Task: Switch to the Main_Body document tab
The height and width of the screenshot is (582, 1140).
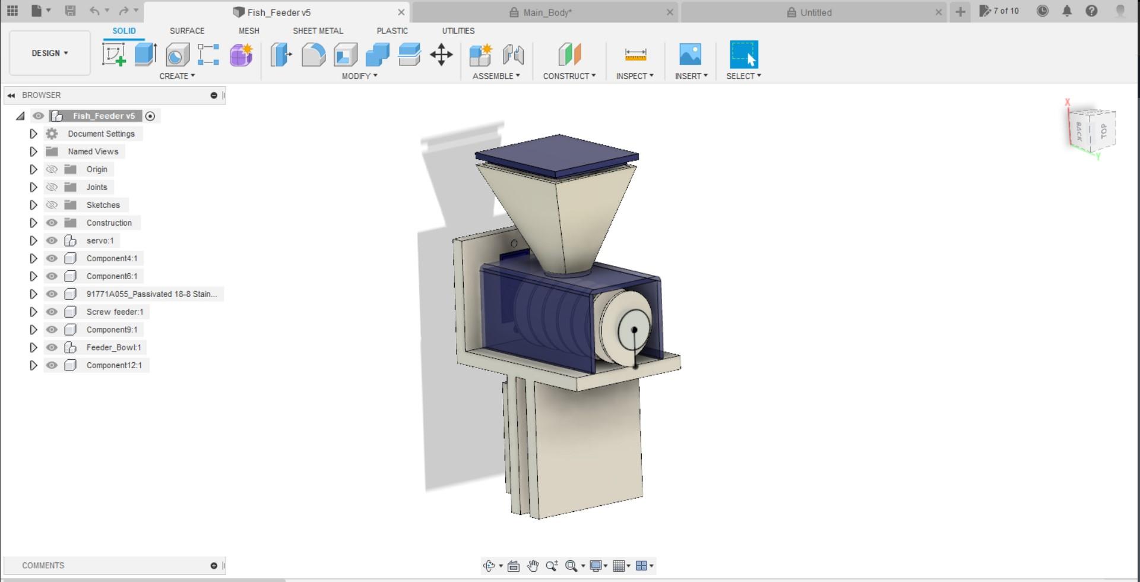Action: pos(545,12)
